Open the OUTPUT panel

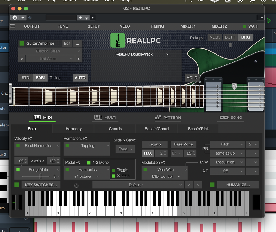tap(32, 26)
